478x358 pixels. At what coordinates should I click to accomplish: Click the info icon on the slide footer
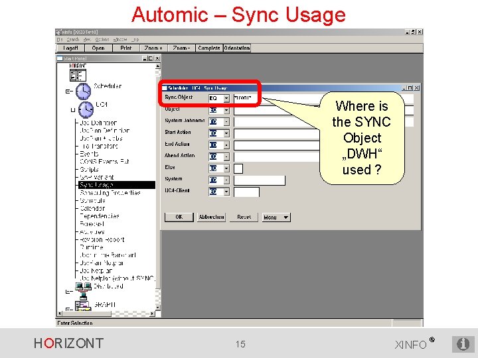tap(463, 344)
